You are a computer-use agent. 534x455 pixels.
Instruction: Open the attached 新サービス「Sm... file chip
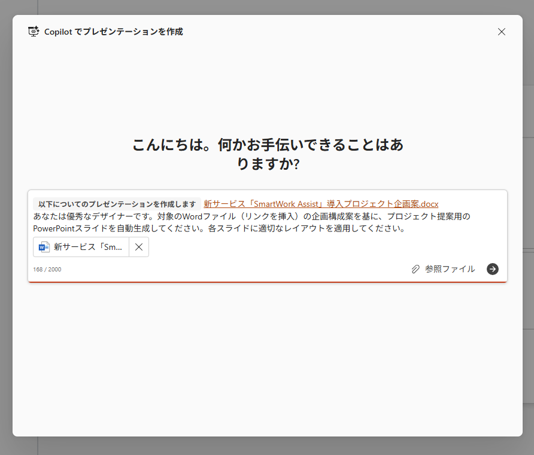[81, 247]
